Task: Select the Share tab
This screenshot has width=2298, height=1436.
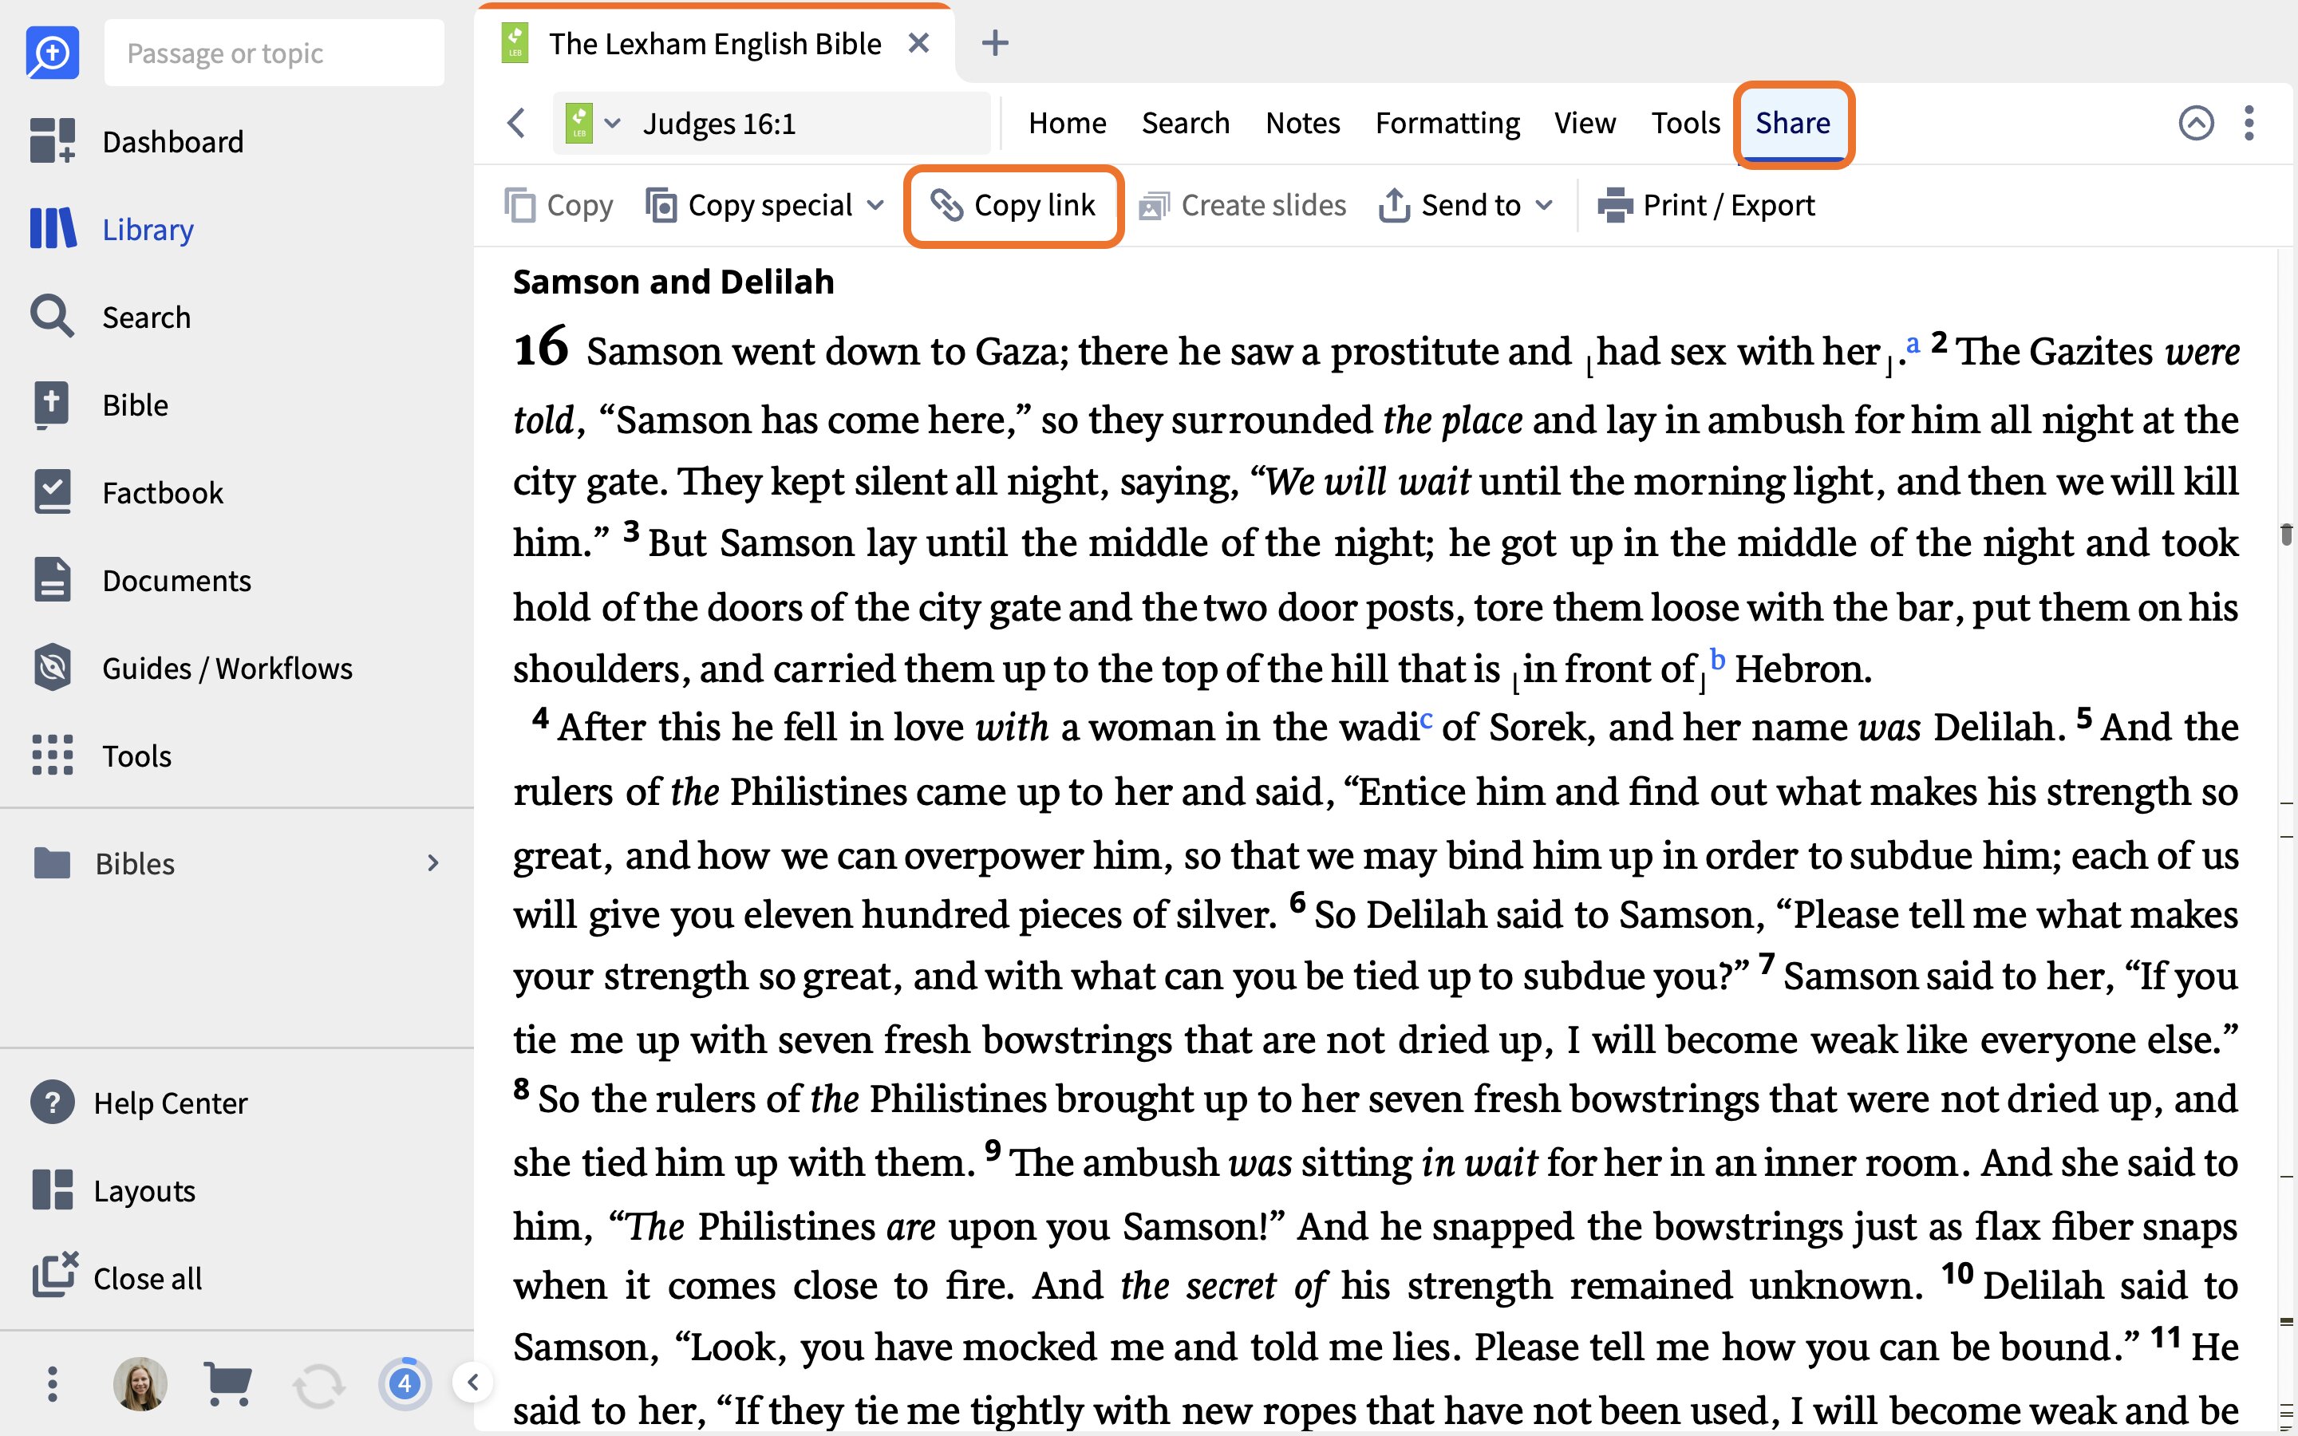Action: pos(1793,124)
